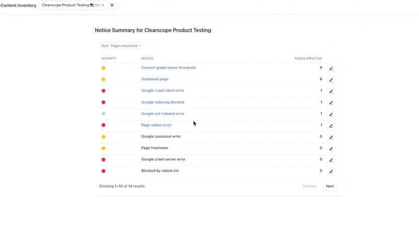Edit the Content grade below threshold notice
The width and height of the screenshot is (419, 225).
pos(331,69)
